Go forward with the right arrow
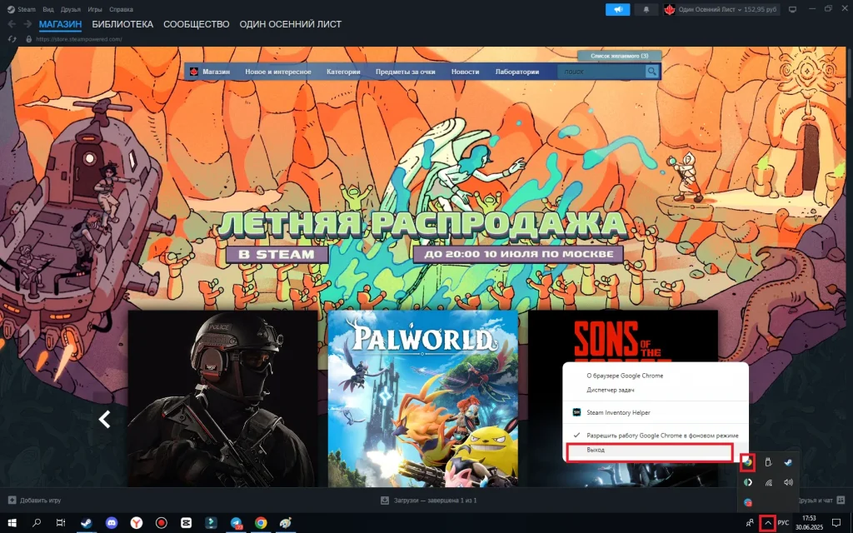The height and width of the screenshot is (533, 853). [x=27, y=24]
